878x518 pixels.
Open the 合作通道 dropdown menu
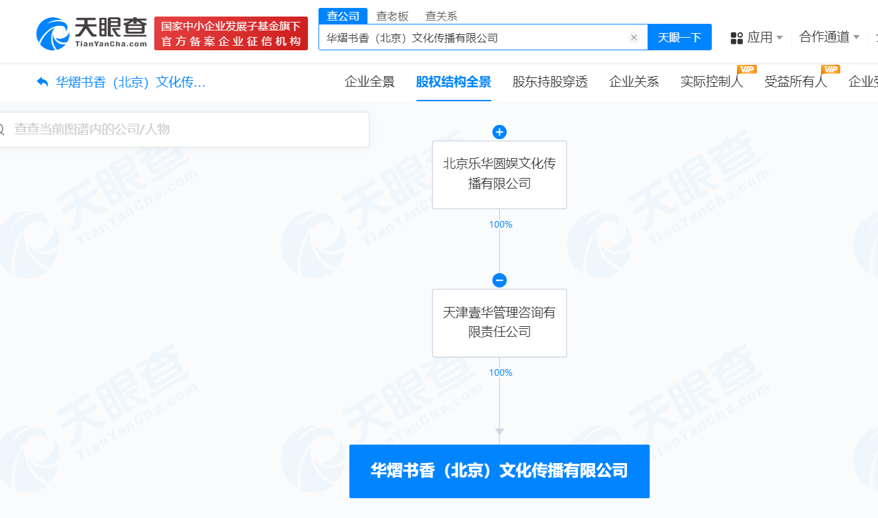coord(829,37)
